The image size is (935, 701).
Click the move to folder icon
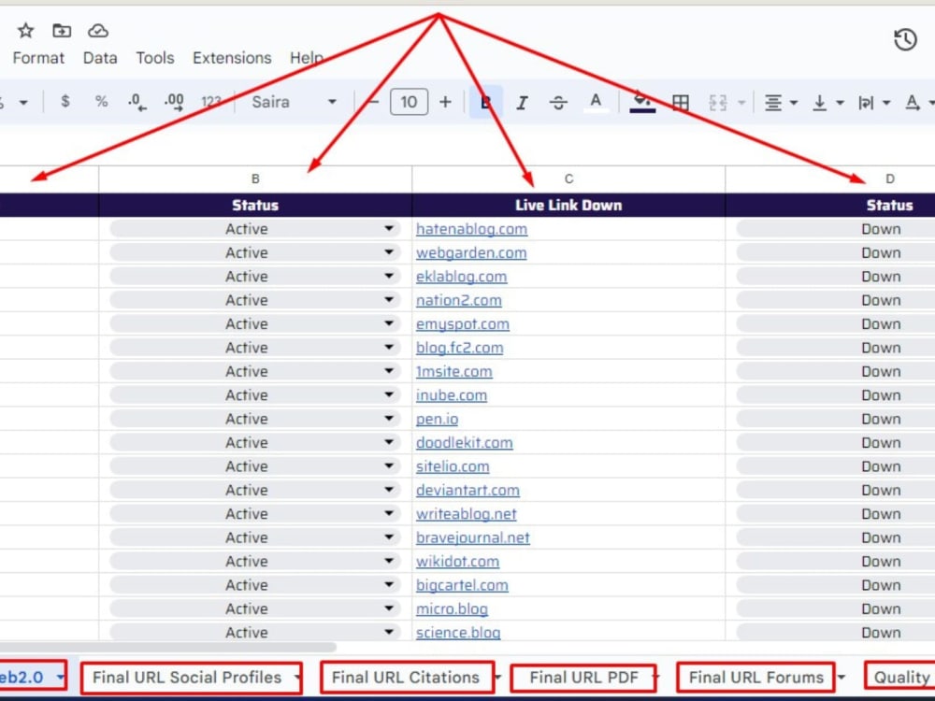click(x=62, y=31)
